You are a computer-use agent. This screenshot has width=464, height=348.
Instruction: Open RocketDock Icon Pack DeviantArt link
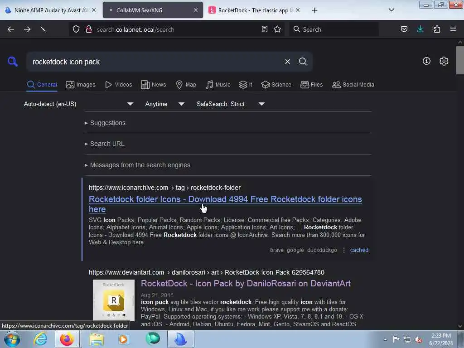246,284
